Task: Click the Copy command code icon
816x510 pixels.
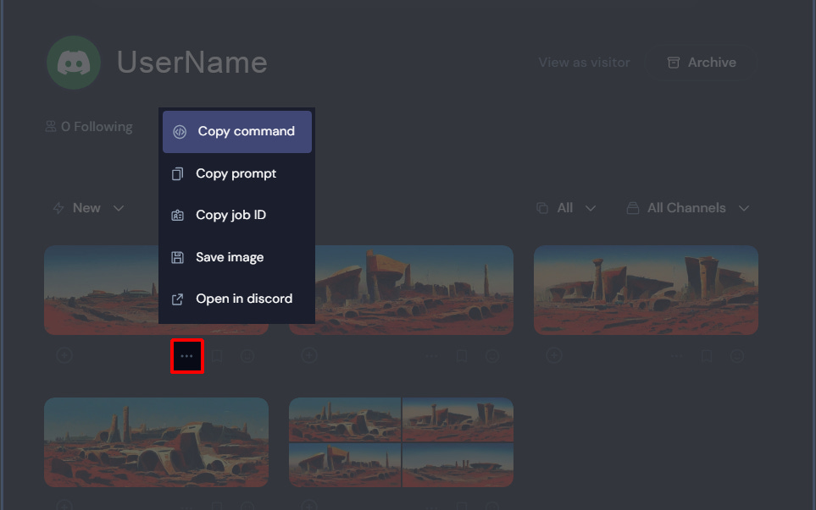Action: coord(180,132)
